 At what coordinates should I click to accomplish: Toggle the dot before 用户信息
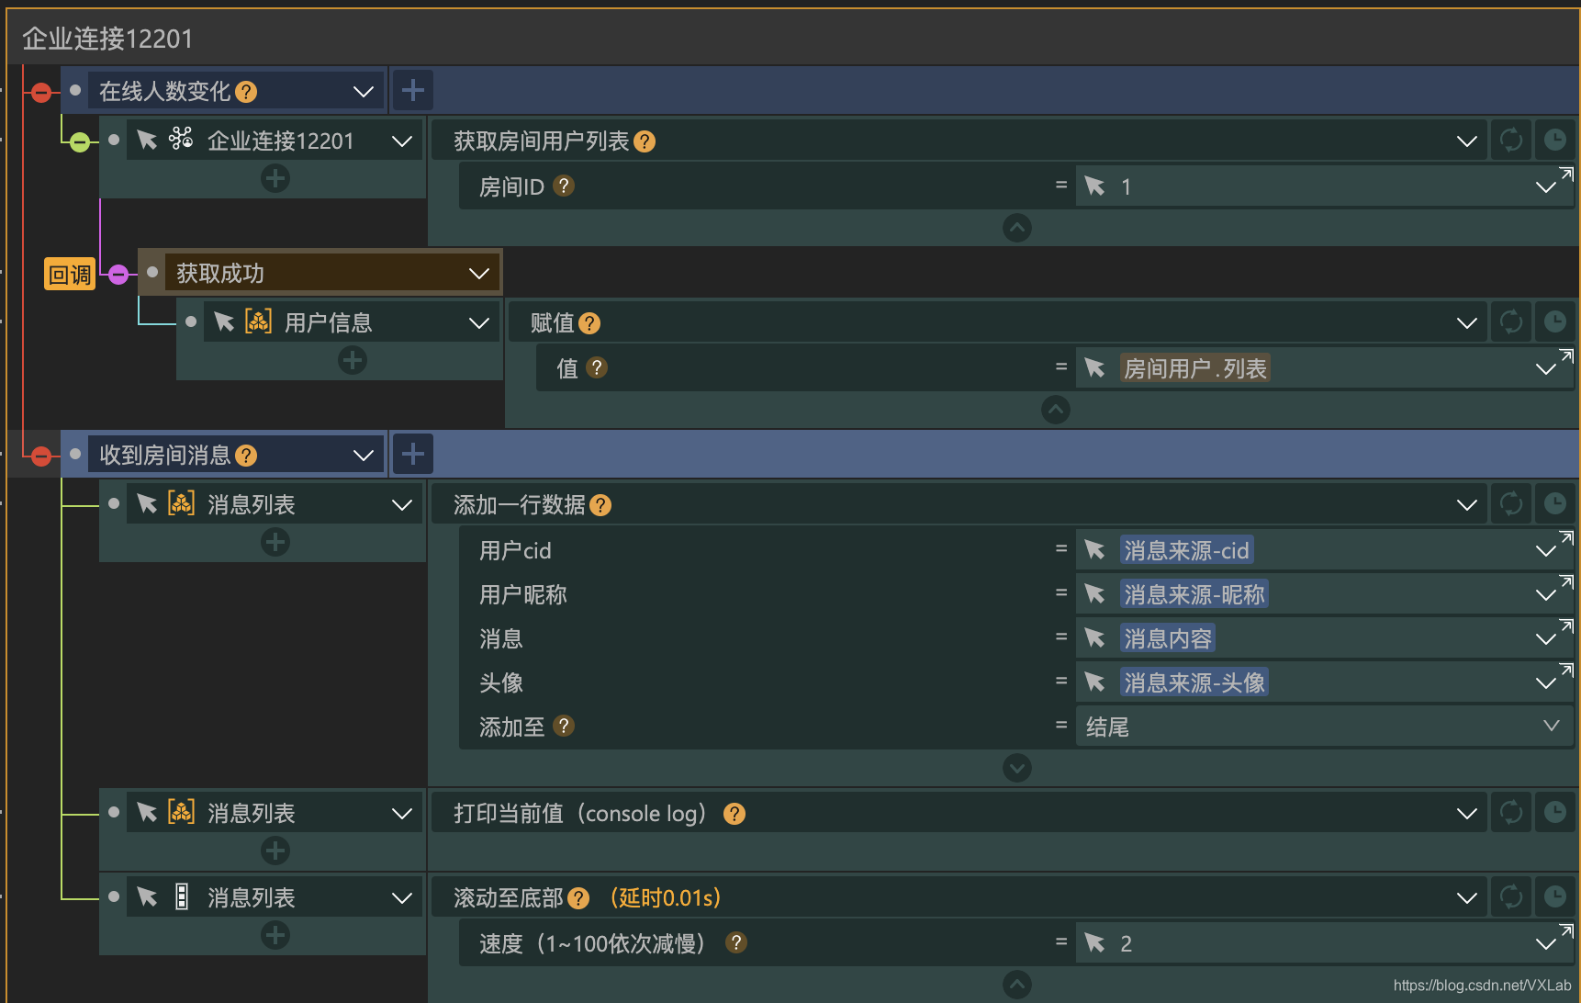pyautogui.click(x=191, y=321)
